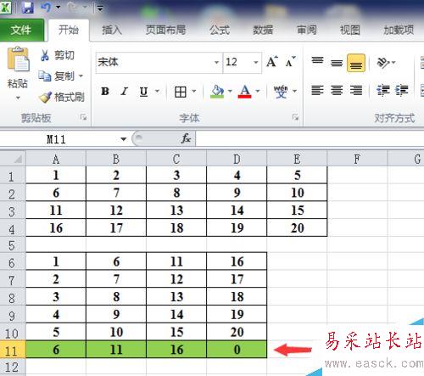Image resolution: width=424 pixels, height=376 pixels.
Task: Click the Undo arrow icon
Action: click(x=46, y=7)
